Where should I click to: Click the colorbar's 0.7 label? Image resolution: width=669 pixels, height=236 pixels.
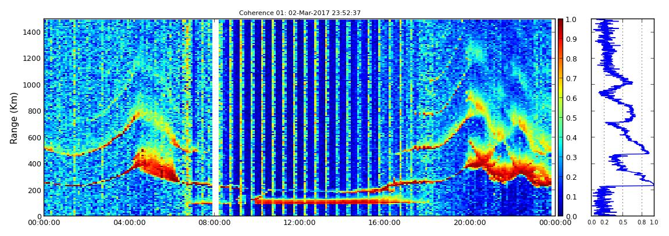571,79
